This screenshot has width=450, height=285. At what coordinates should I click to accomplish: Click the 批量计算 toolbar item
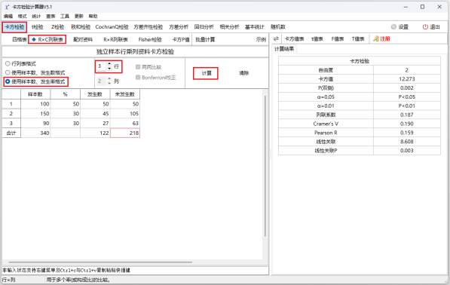coord(205,39)
